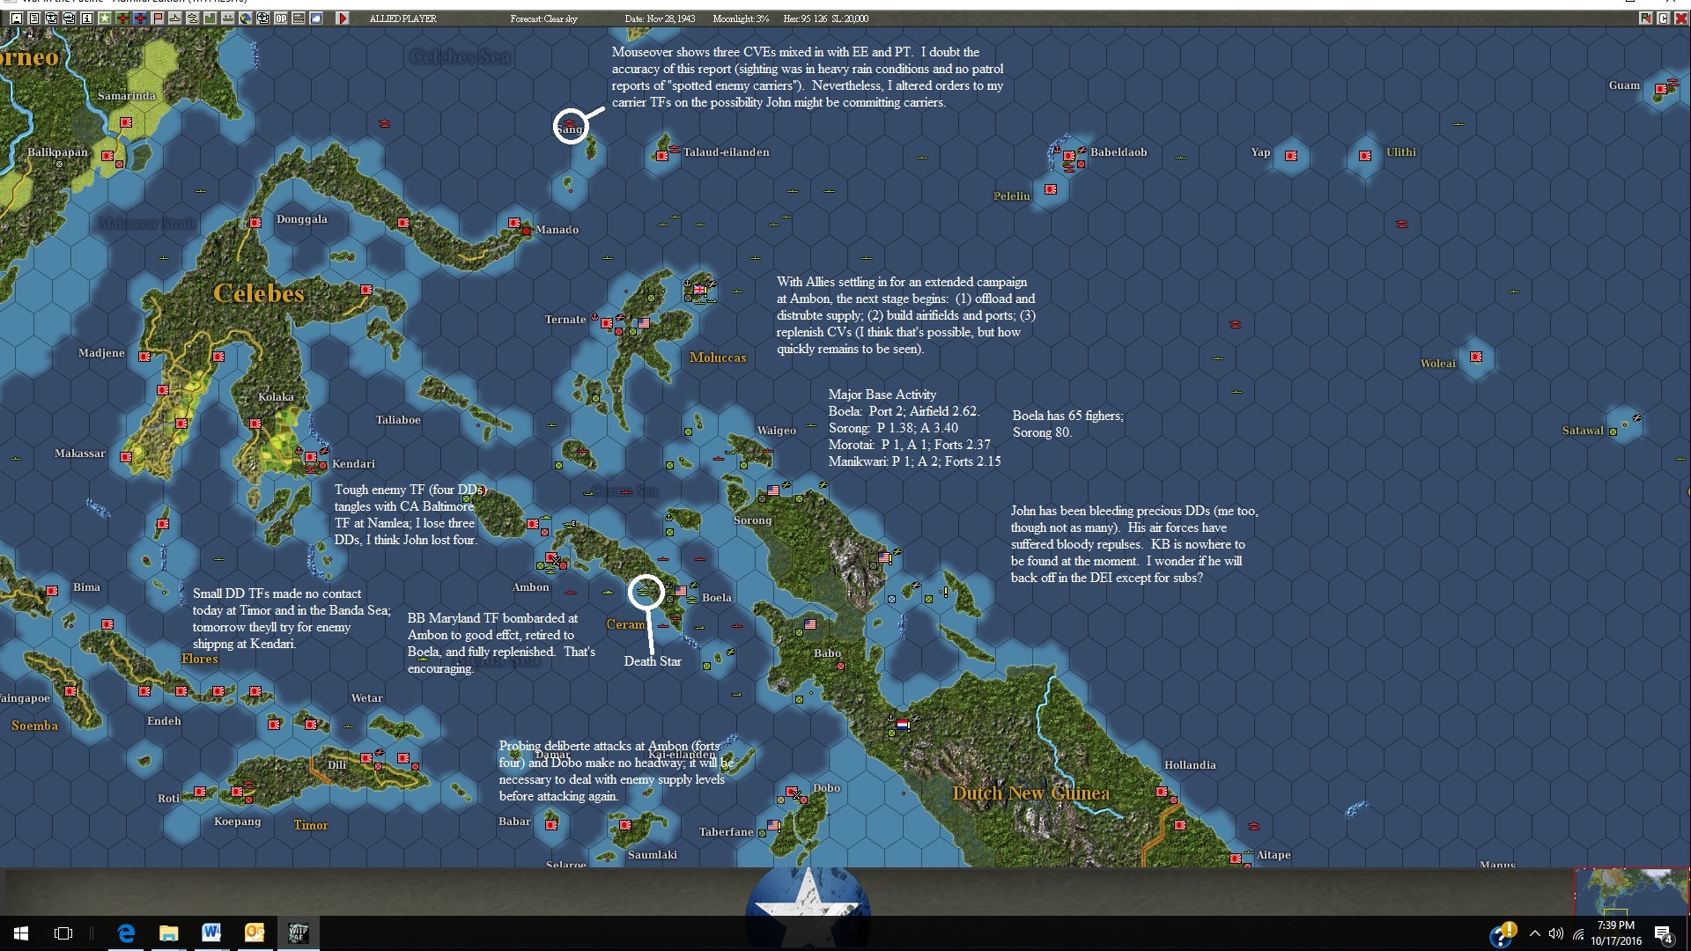Image resolution: width=1691 pixels, height=951 pixels.
Task: Open Task View on the taskbar
Action: click(x=63, y=933)
